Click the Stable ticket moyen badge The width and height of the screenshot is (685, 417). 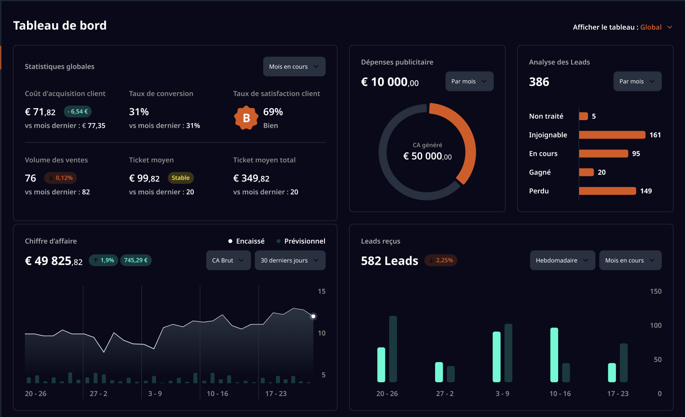coord(180,178)
